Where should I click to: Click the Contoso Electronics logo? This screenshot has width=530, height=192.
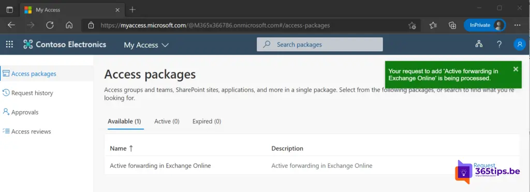[65, 45]
